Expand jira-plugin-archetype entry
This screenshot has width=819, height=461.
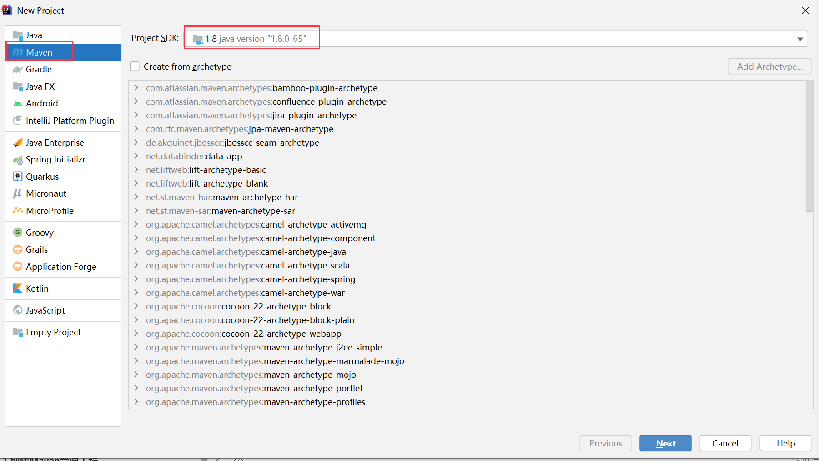tap(136, 115)
